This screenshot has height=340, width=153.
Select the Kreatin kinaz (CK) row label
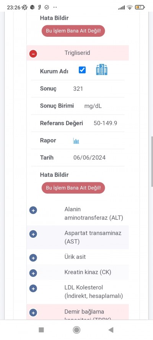pos(88,272)
